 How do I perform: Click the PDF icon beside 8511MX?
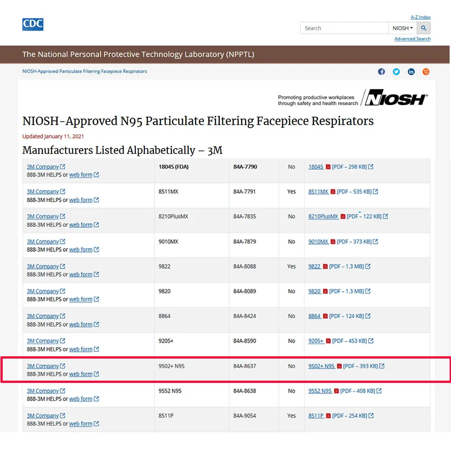point(333,192)
